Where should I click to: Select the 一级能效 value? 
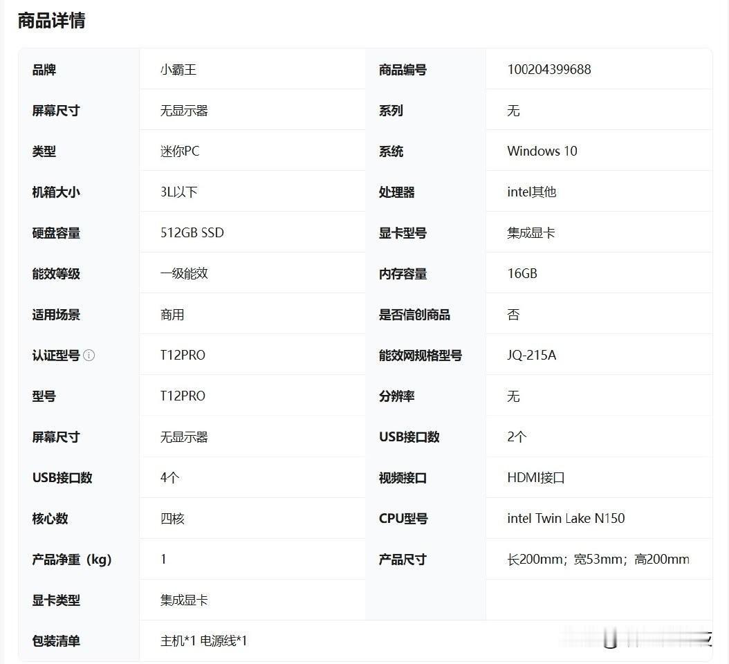coord(184,273)
